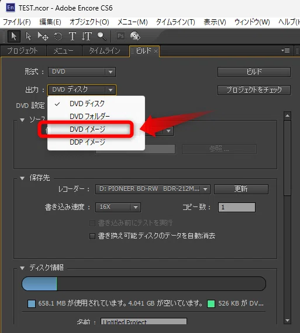
Task: Collapse the ソース section triangle
Action: (x=22, y=120)
